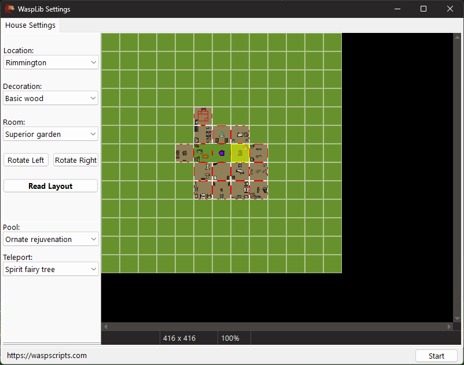Expand the Pool dropdown showing Ornate rejuvenation
The image size is (464, 365).
click(51, 239)
